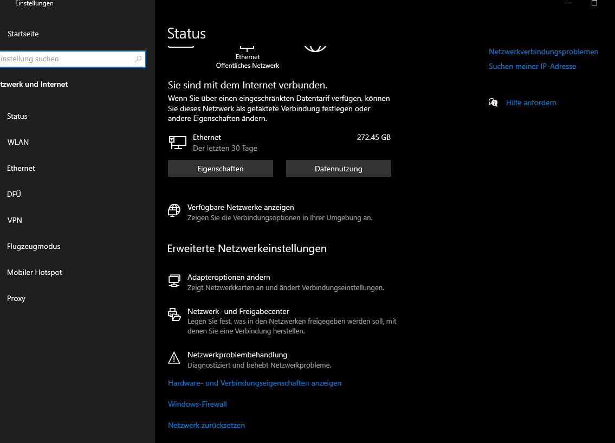Open the Windows-Firewall link
615x443 pixels.
(x=197, y=404)
